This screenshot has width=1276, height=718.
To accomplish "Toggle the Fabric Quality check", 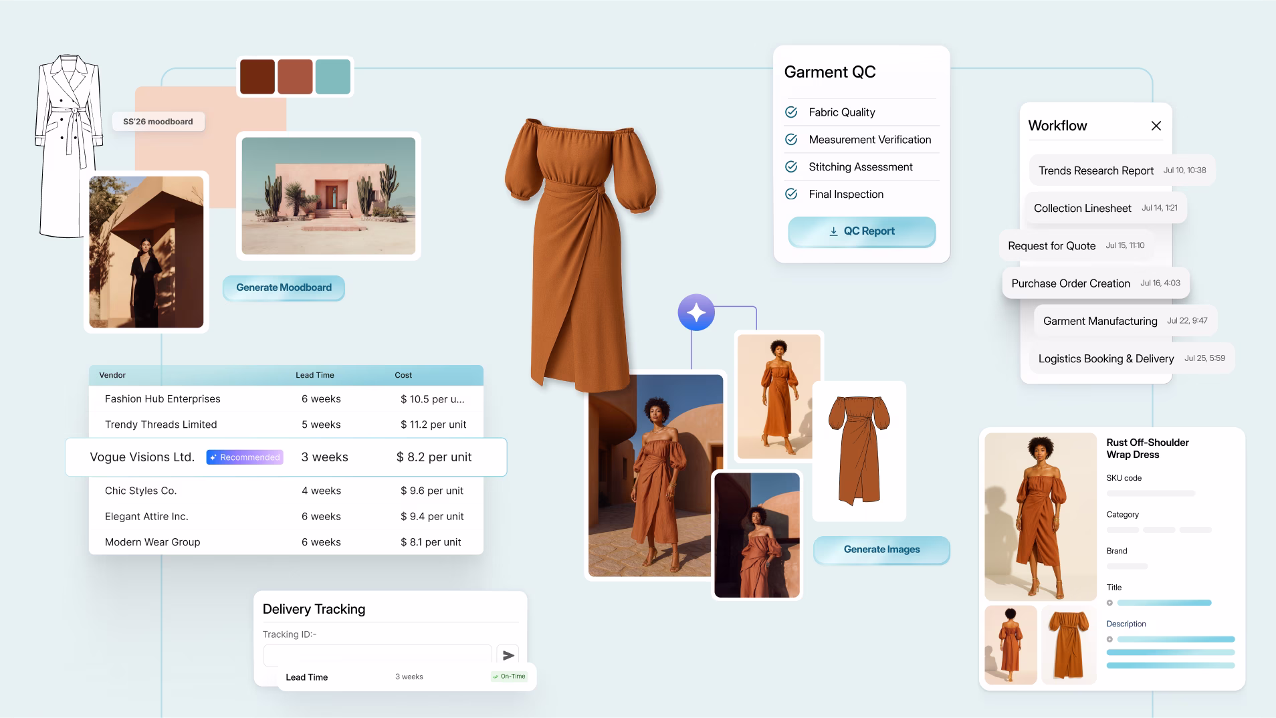I will (x=791, y=112).
